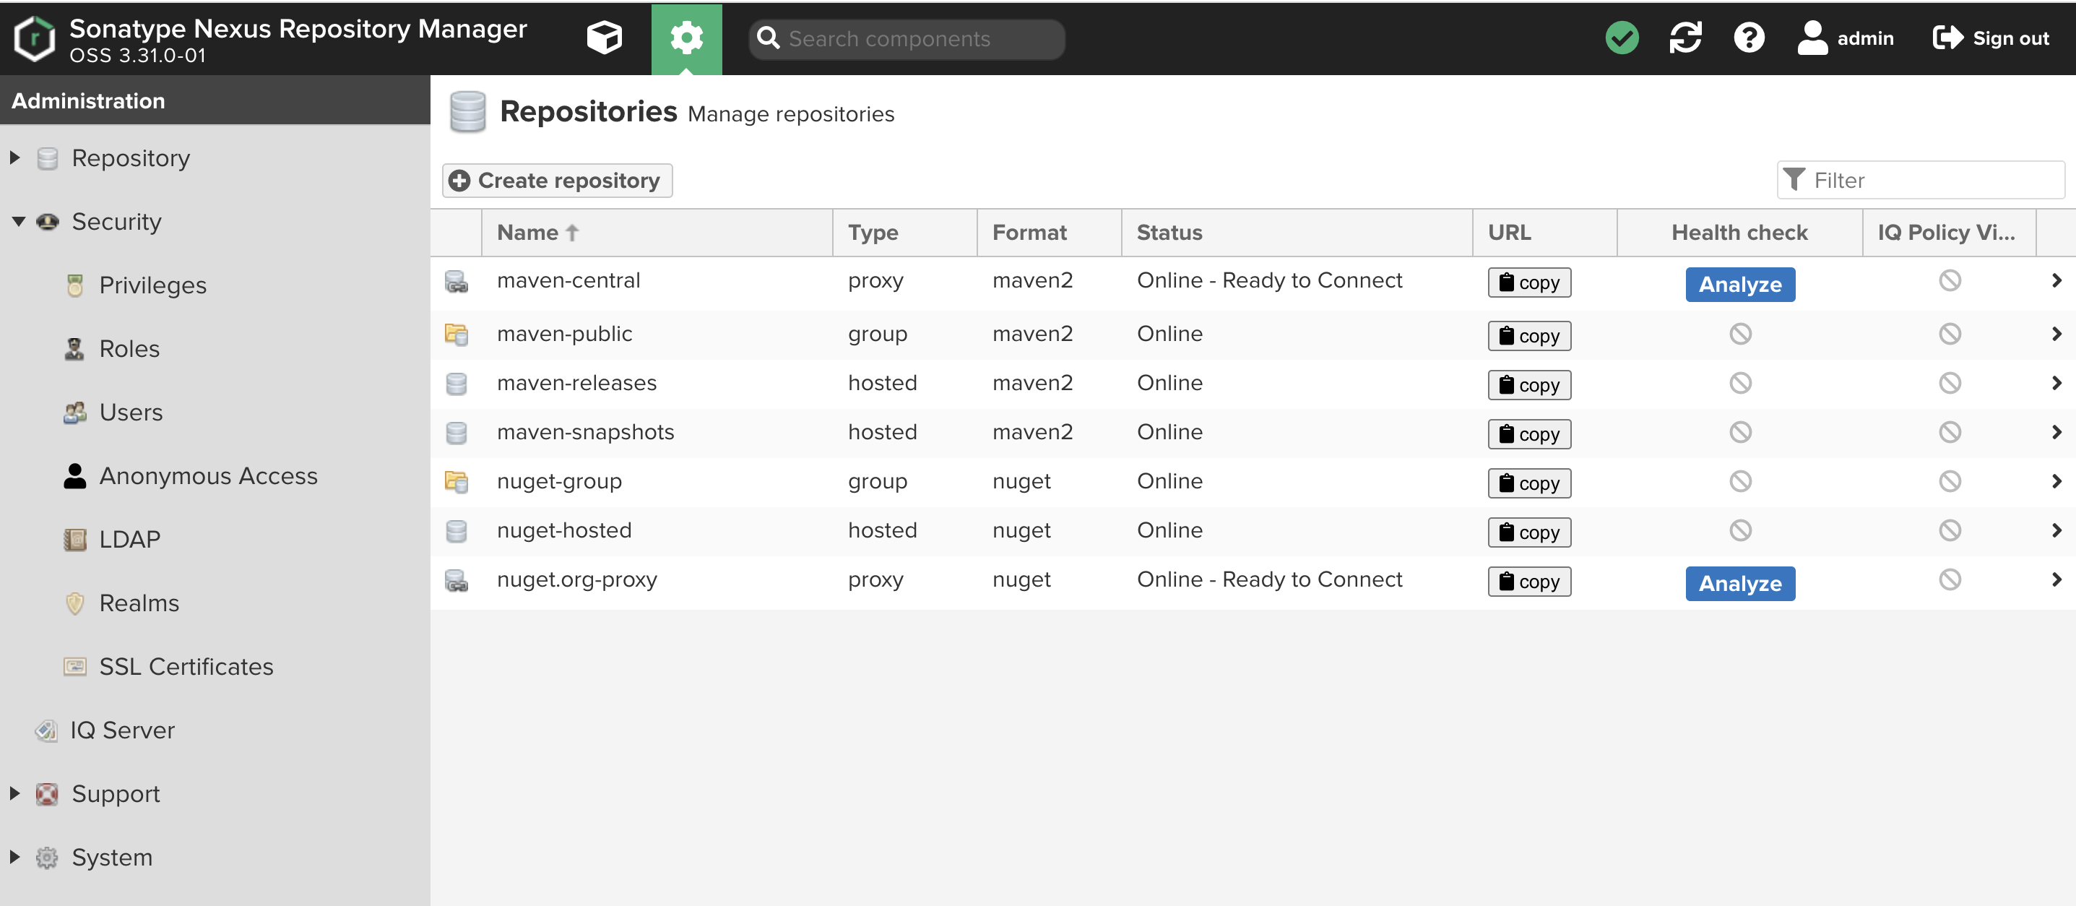Viewport: 2076px width, 906px height.
Task: Open Users in the sidebar
Action: pos(131,412)
